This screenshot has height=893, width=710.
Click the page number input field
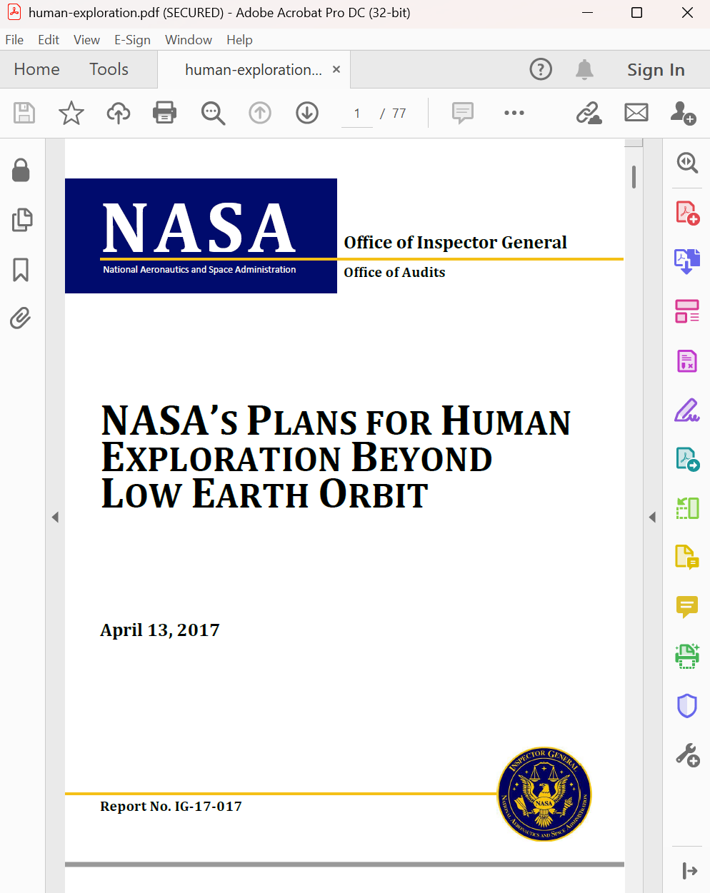[357, 113]
